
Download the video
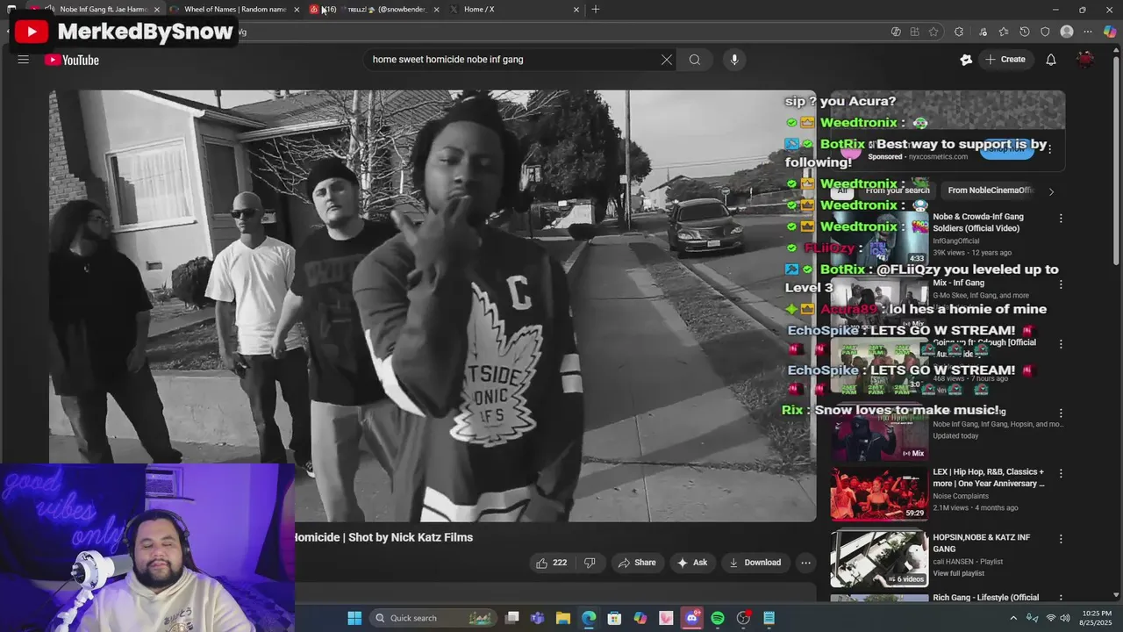point(755,563)
